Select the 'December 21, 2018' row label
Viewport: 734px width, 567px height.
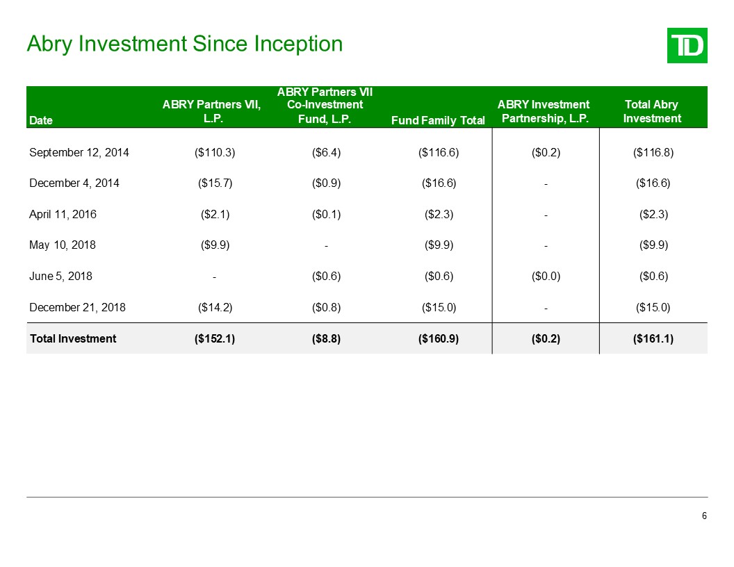[x=77, y=307]
